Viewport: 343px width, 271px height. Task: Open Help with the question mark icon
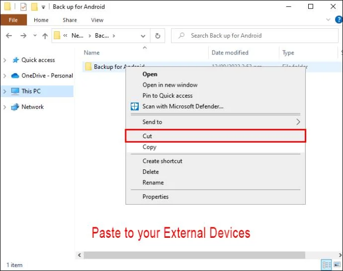[339, 20]
